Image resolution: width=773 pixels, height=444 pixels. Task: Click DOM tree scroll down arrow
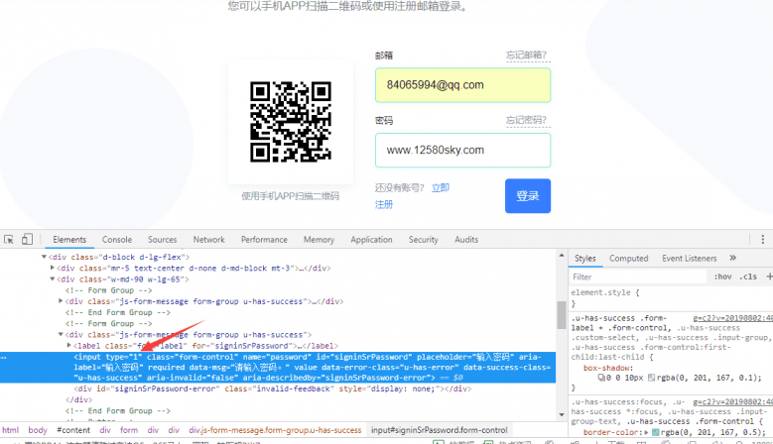click(561, 414)
